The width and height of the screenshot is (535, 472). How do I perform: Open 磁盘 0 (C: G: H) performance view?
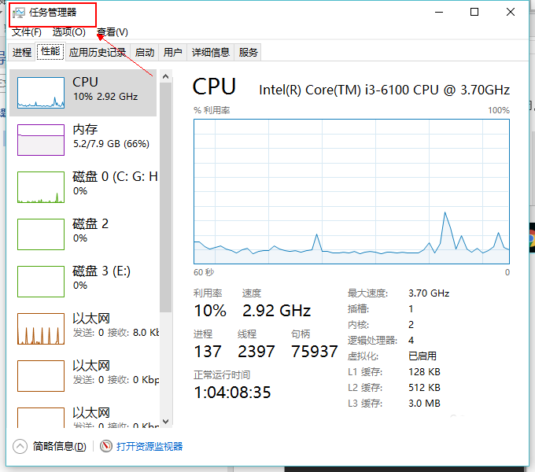tap(83, 187)
